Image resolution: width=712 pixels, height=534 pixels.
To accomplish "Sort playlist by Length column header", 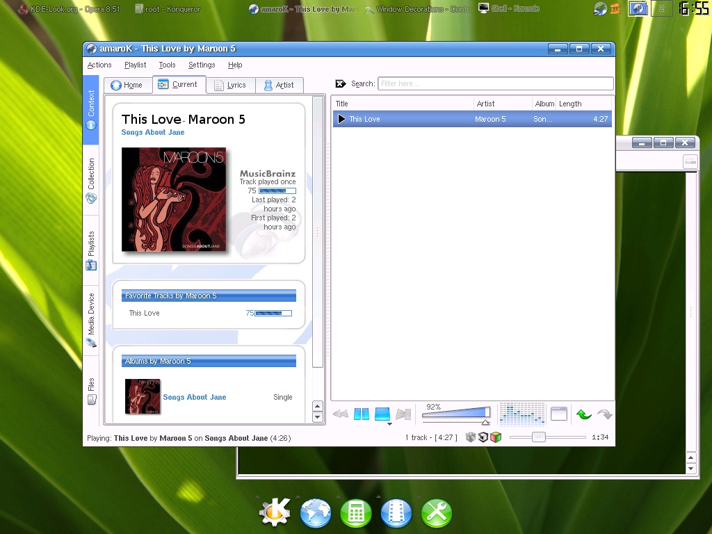I will 584,104.
